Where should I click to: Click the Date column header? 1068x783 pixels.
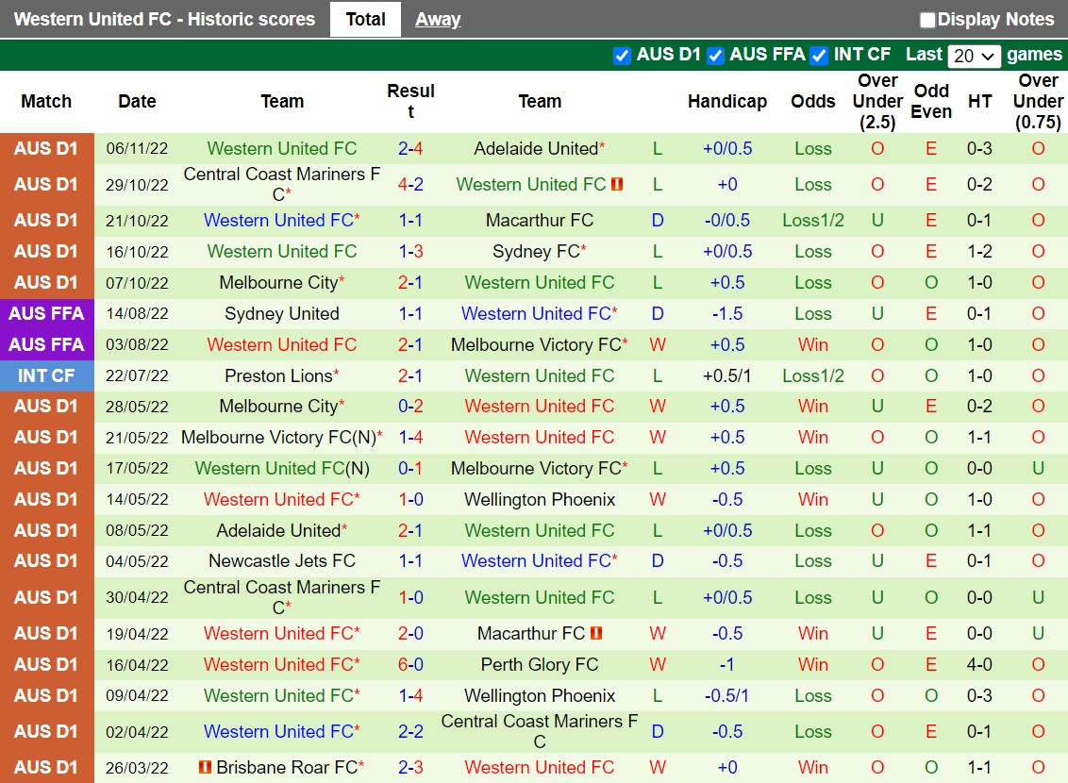pyautogui.click(x=137, y=101)
